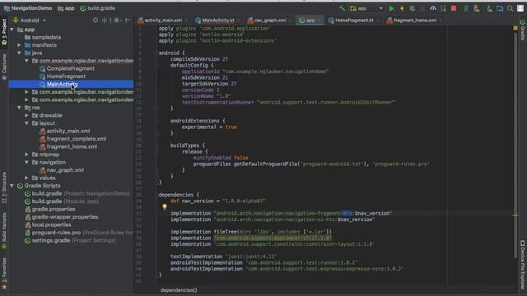
Task: Toggle the Favorites tool window
Action: point(4,274)
